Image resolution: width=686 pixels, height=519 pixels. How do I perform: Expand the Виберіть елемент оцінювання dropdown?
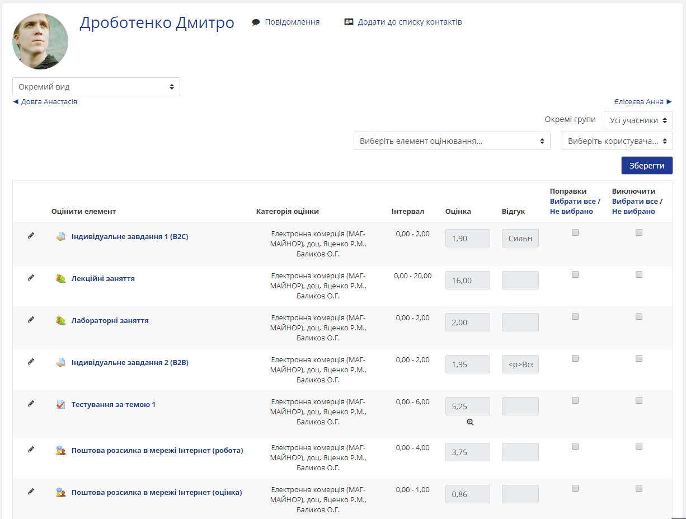click(x=452, y=141)
